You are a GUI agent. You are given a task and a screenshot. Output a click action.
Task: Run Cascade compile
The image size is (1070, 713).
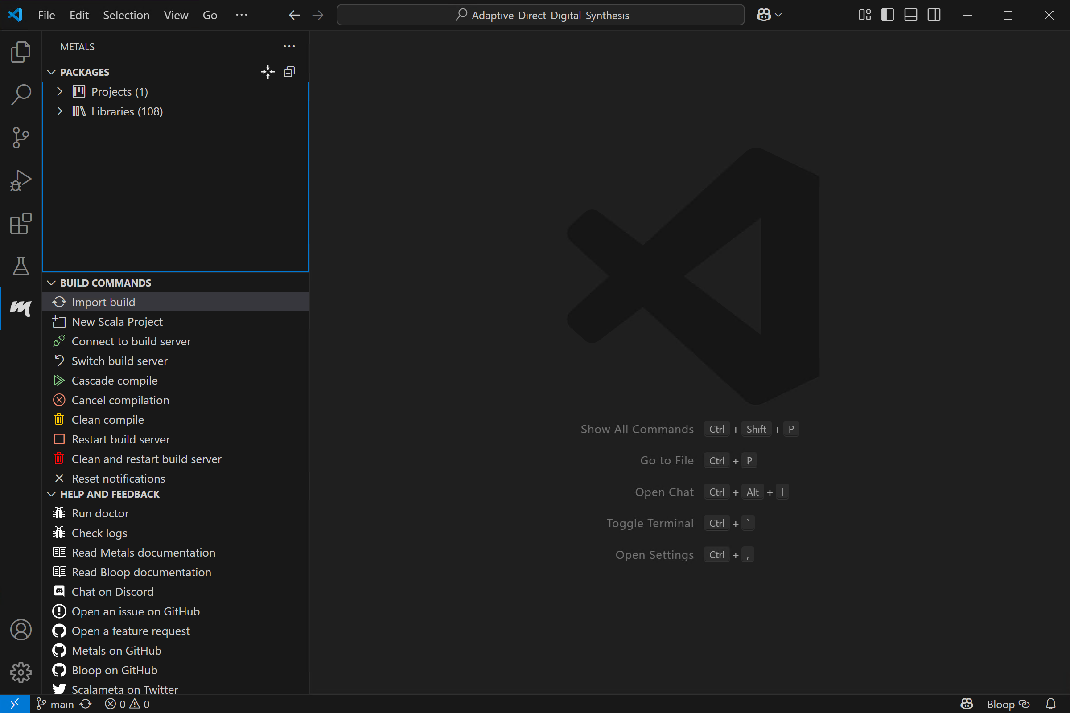[176, 380]
